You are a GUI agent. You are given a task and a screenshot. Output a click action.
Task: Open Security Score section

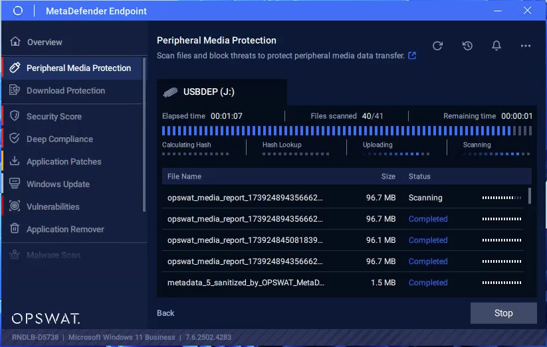[54, 116]
